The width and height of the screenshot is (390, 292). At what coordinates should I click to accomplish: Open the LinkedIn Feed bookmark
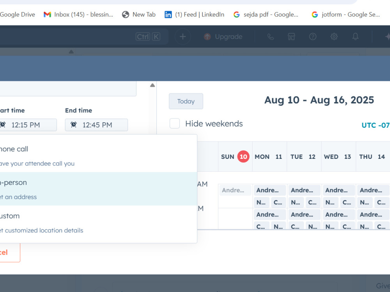[194, 15]
